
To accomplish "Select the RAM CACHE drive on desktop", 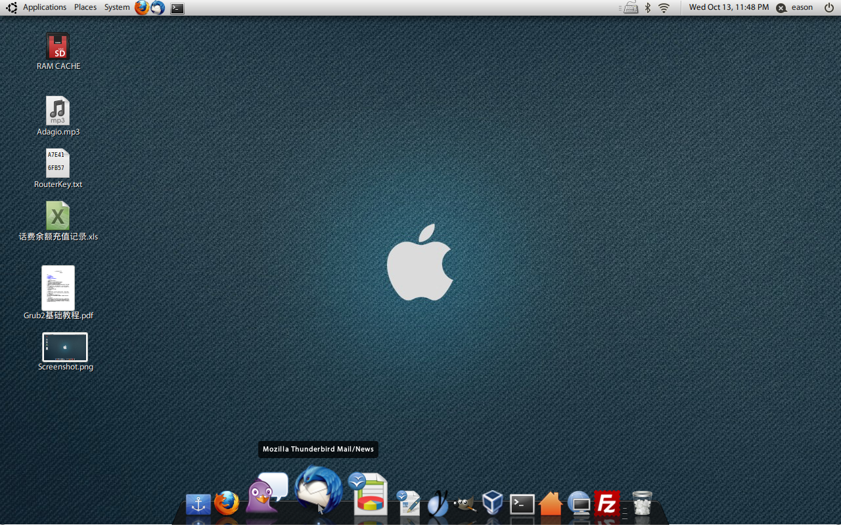I will 58,52.
